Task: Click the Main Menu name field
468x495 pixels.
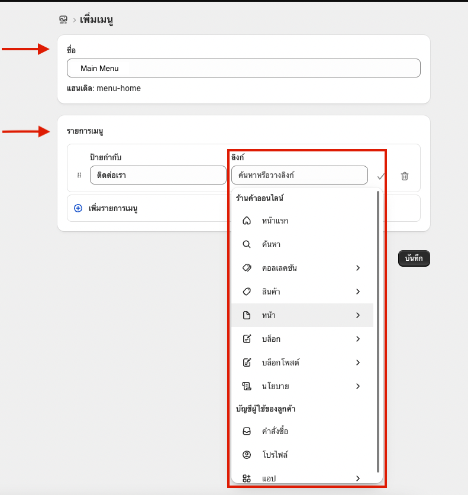Action: click(244, 68)
